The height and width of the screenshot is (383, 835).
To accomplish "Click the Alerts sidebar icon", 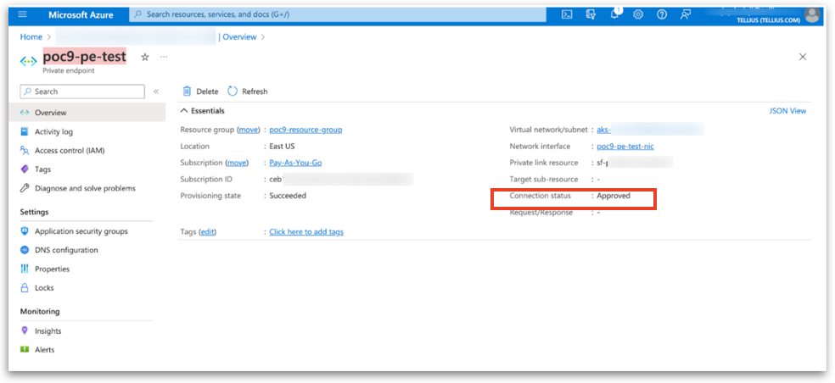I will (x=24, y=349).
